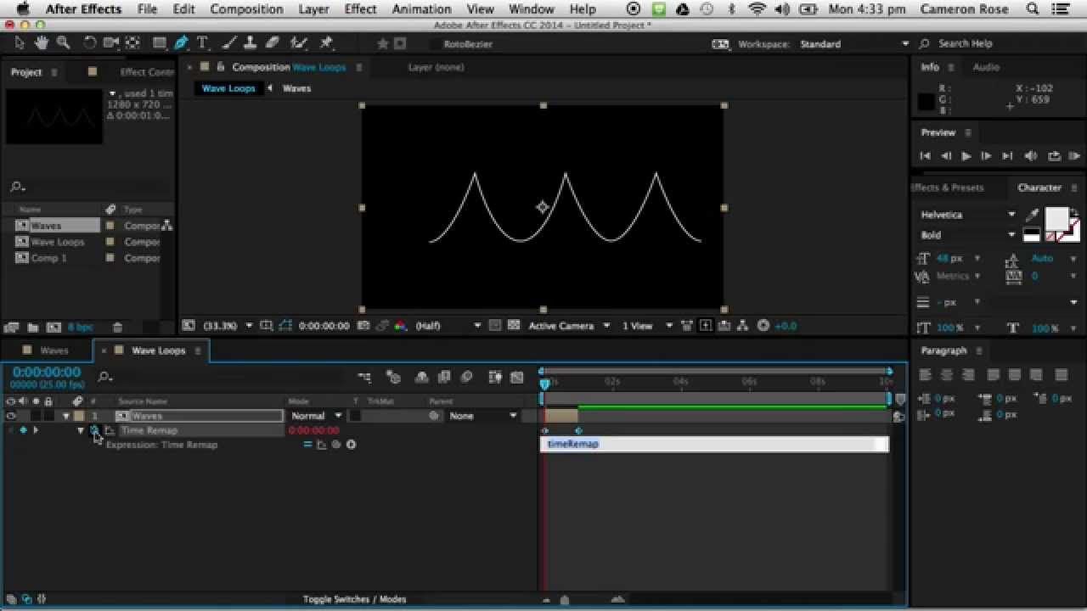This screenshot has width=1087, height=611.
Task: Open the 1 View layout dropdown
Action: (647, 326)
